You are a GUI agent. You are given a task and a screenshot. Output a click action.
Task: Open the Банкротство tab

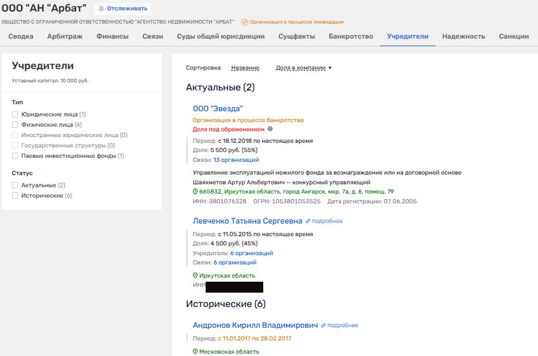pos(351,36)
